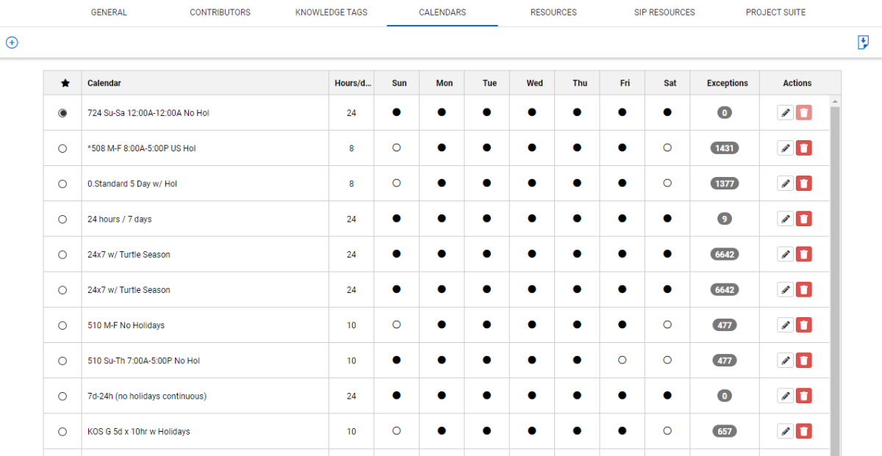Switch to the Resources tab
This screenshot has height=456, width=882.
click(x=553, y=12)
